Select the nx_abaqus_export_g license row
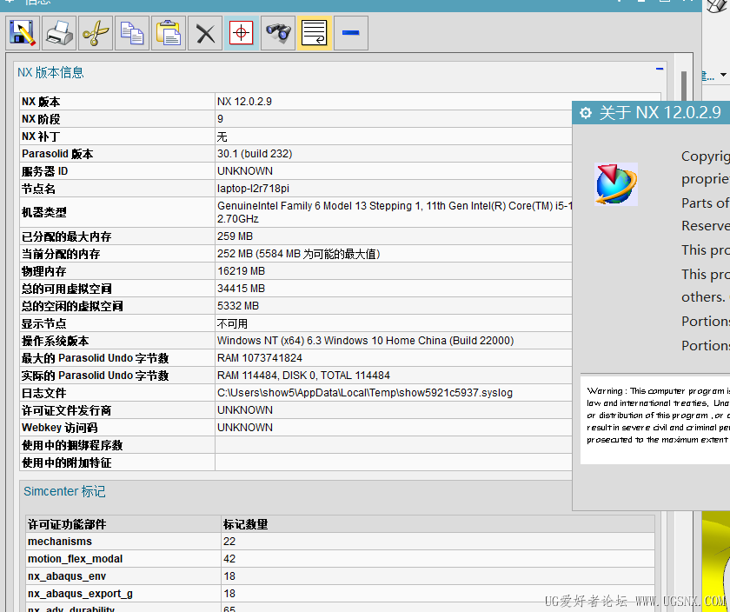730x612 pixels. pos(341,594)
